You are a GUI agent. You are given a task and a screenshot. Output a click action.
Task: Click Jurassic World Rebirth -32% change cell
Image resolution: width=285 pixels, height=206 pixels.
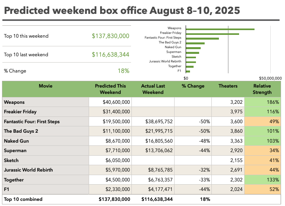[x=193, y=170]
